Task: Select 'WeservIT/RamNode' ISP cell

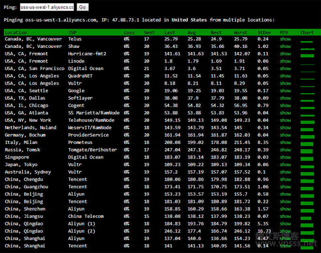Action: tap(90, 128)
